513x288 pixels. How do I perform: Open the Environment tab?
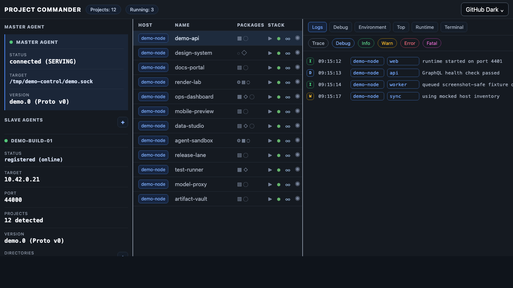[372, 27]
